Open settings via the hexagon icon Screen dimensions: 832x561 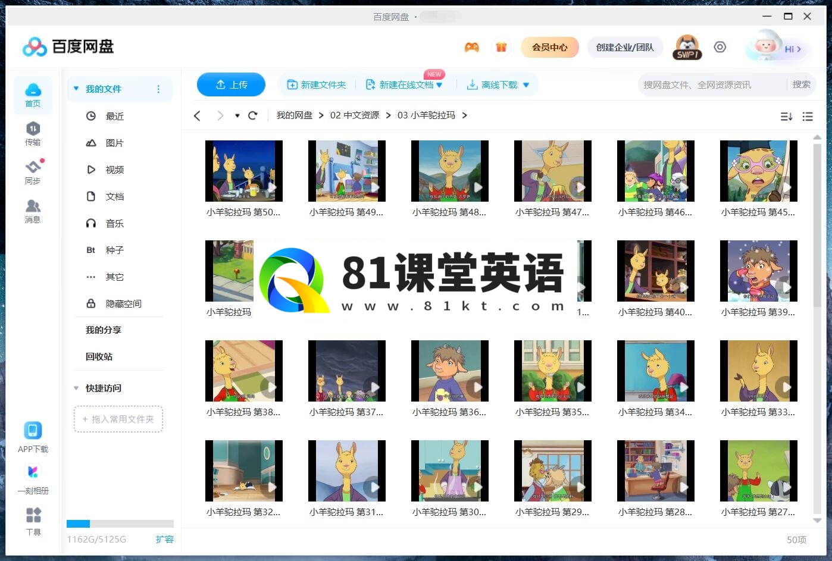pyautogui.click(x=720, y=47)
